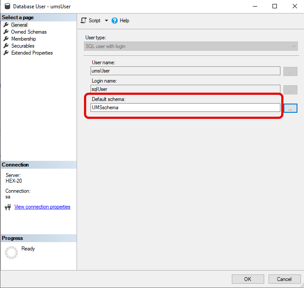Viewport: 304px width, 288px height.
Task: Open the Script dropdown arrow
Action: tap(106, 21)
